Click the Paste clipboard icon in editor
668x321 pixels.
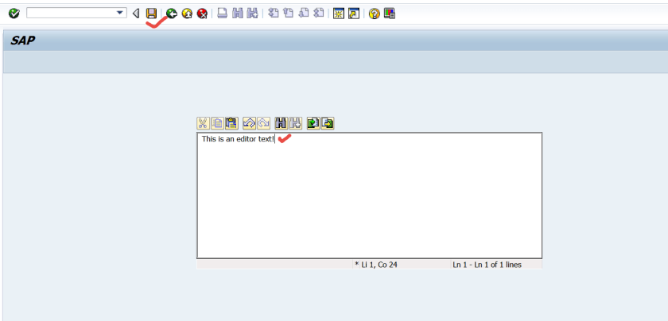pyautogui.click(x=231, y=123)
